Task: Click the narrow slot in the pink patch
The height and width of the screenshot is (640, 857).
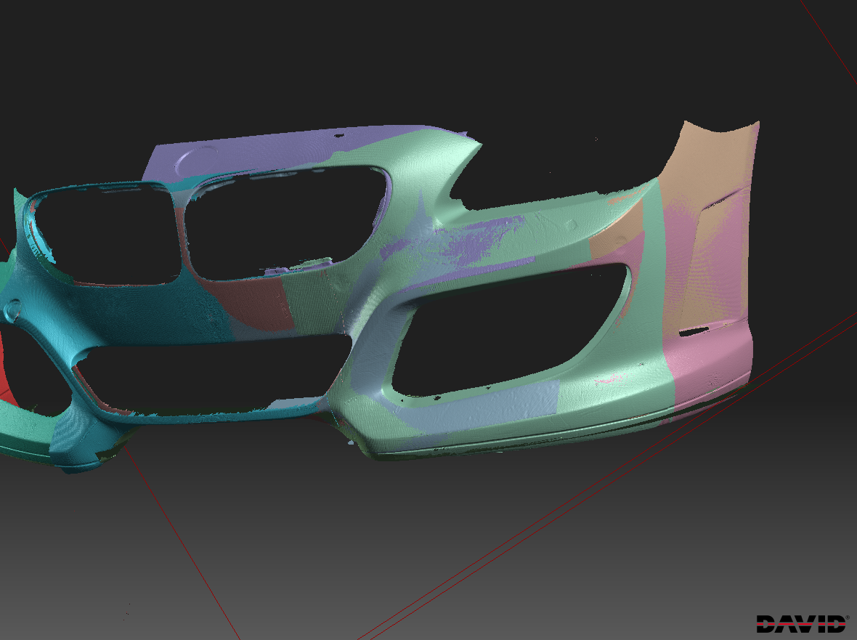Action: pos(695,332)
